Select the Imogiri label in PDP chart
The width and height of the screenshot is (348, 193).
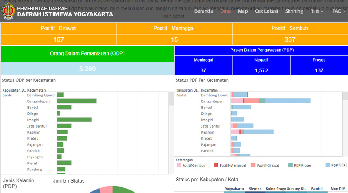[x=207, y=120]
